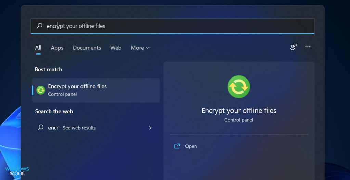
Task: Expand the web results right arrow chevron
Action: click(150, 128)
